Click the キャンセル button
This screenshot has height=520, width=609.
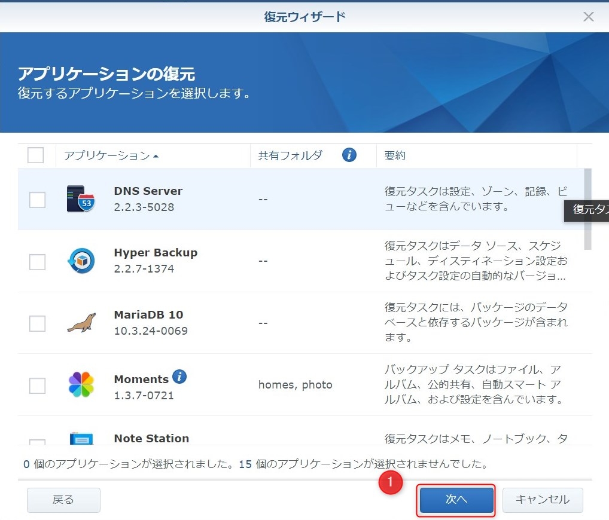click(543, 500)
